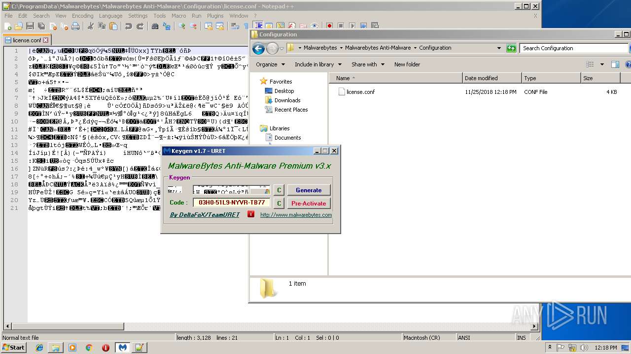Screen dimensions: 631x354
Task: Open Share with dropdown in Explorer
Action: click(368, 64)
